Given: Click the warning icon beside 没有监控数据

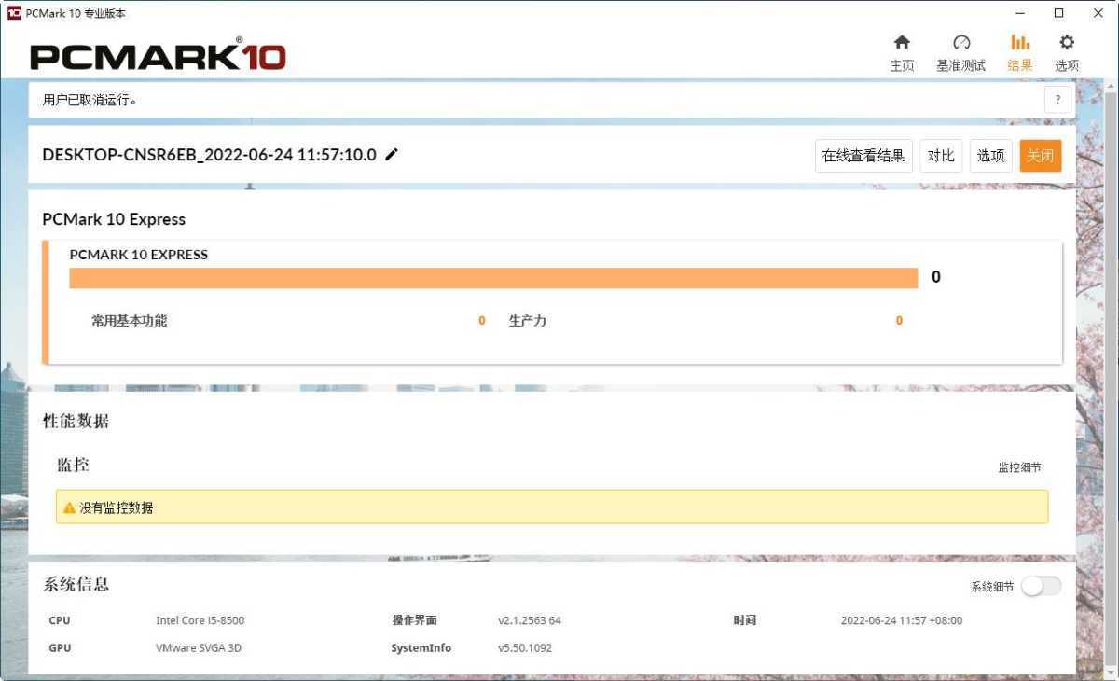Looking at the screenshot, I should point(70,507).
